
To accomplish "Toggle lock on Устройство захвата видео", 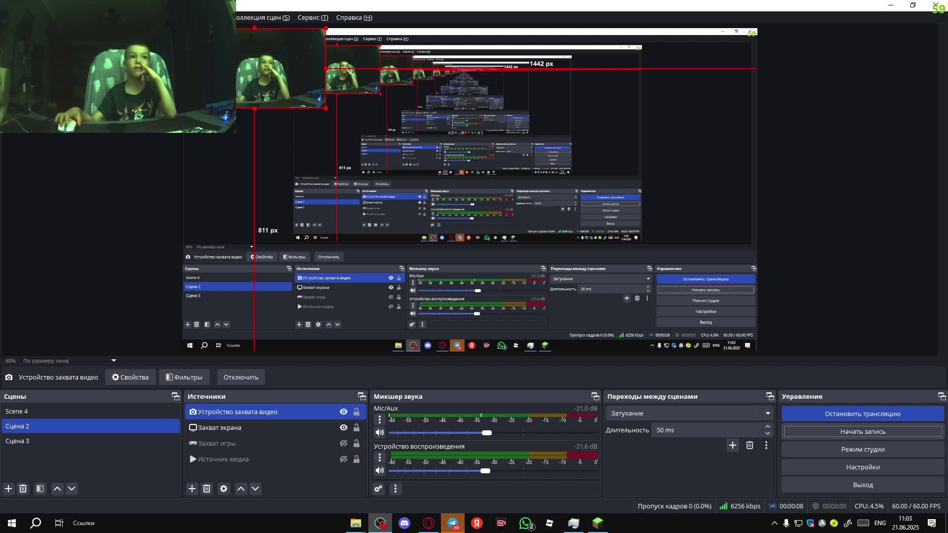I will [356, 412].
